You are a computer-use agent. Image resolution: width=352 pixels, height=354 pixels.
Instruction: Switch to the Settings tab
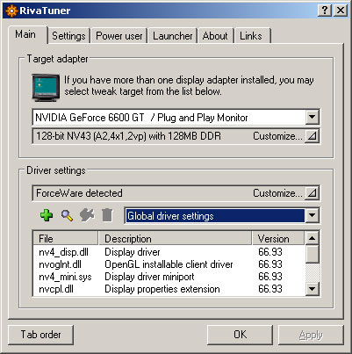(x=68, y=36)
